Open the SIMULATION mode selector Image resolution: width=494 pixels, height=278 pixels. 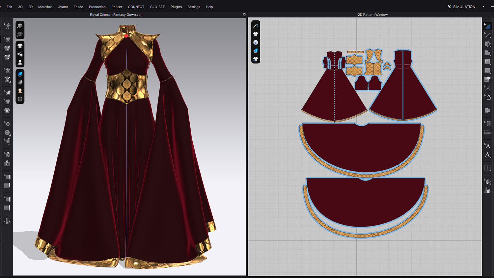[x=464, y=7]
